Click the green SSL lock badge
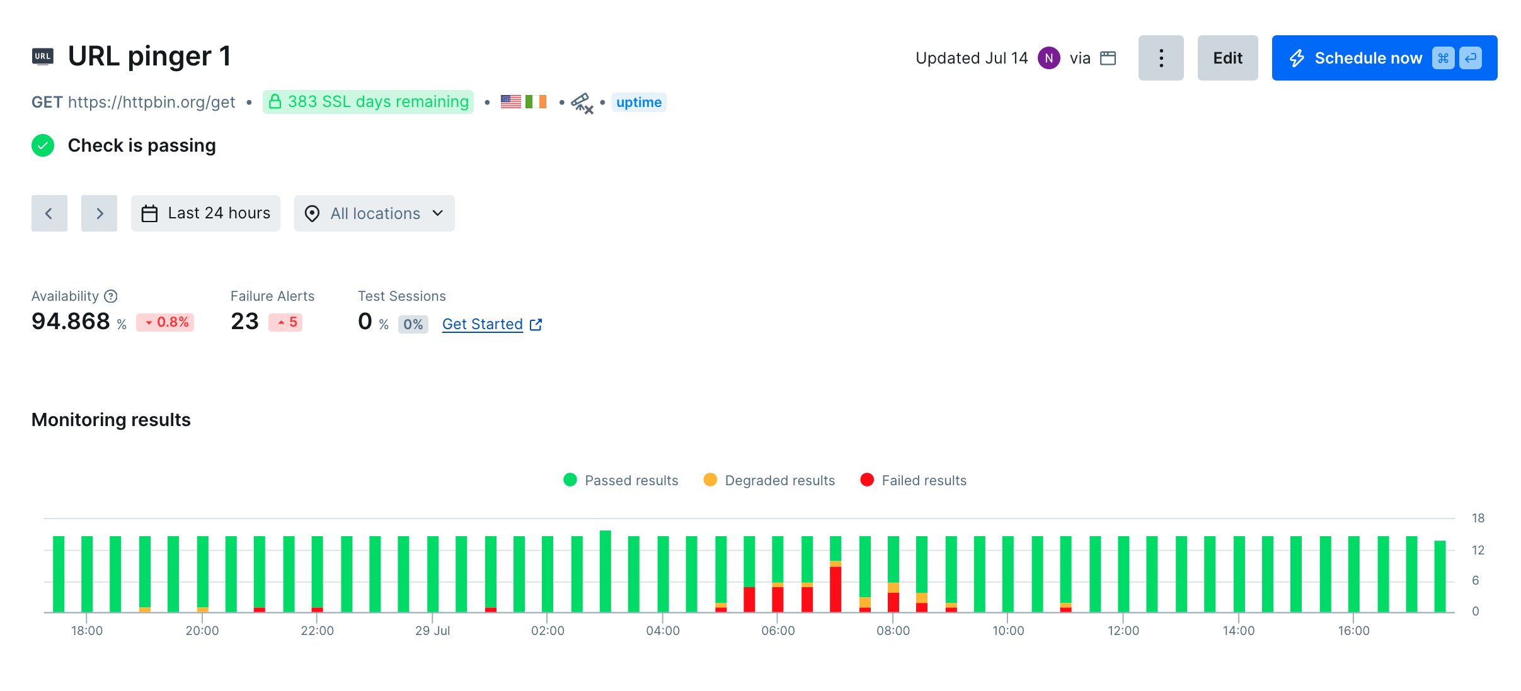Viewport: 1521px width, 691px height. point(367,101)
